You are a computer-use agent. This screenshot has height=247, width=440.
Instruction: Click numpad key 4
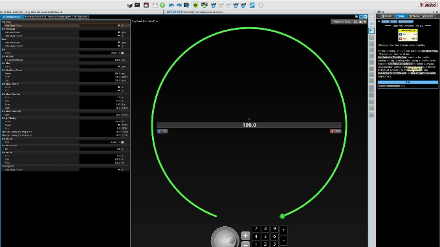(x=256, y=237)
